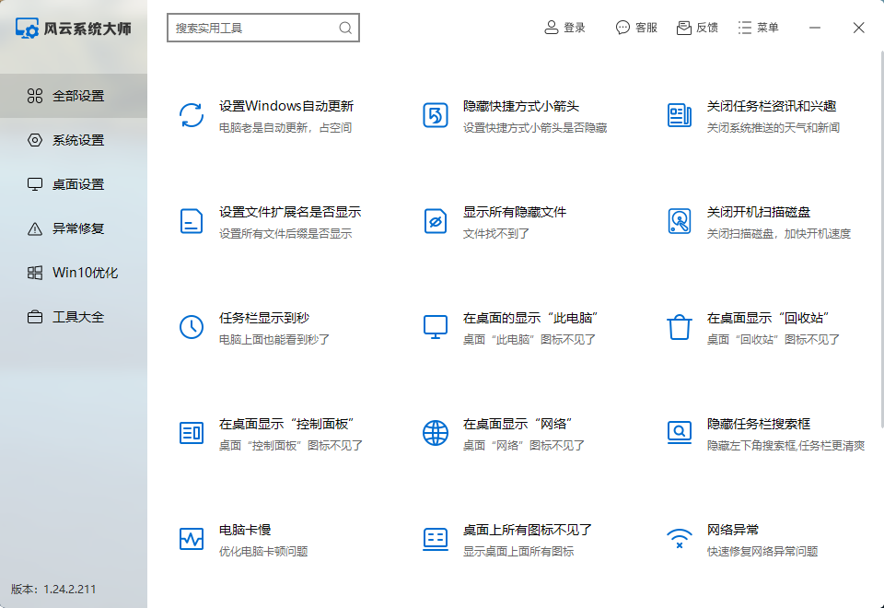Open 隐藏快捷方式小箭头 title
The image size is (884, 608).
(521, 106)
